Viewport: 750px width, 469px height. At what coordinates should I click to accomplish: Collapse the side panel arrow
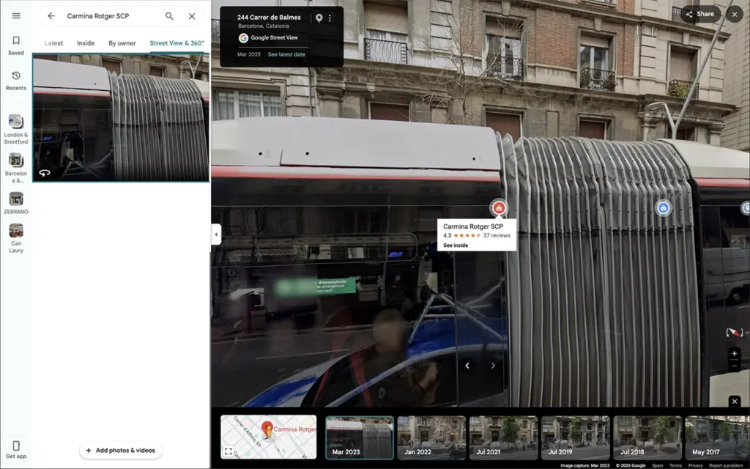216,234
